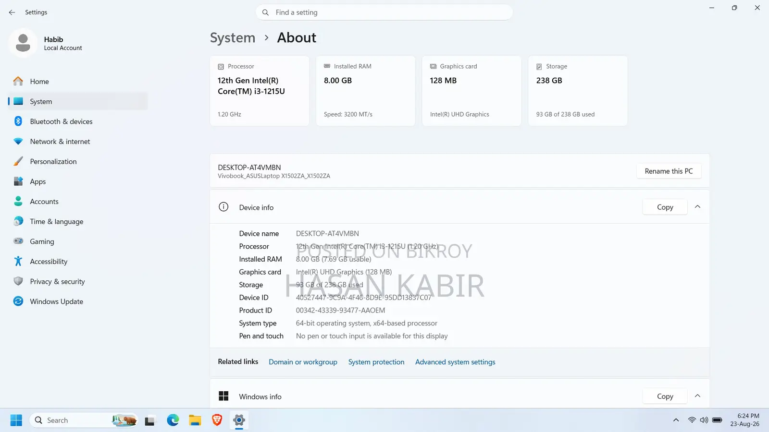Screen dimensions: 769x432
Task: Open Personalization settings
Action: point(78,162)
